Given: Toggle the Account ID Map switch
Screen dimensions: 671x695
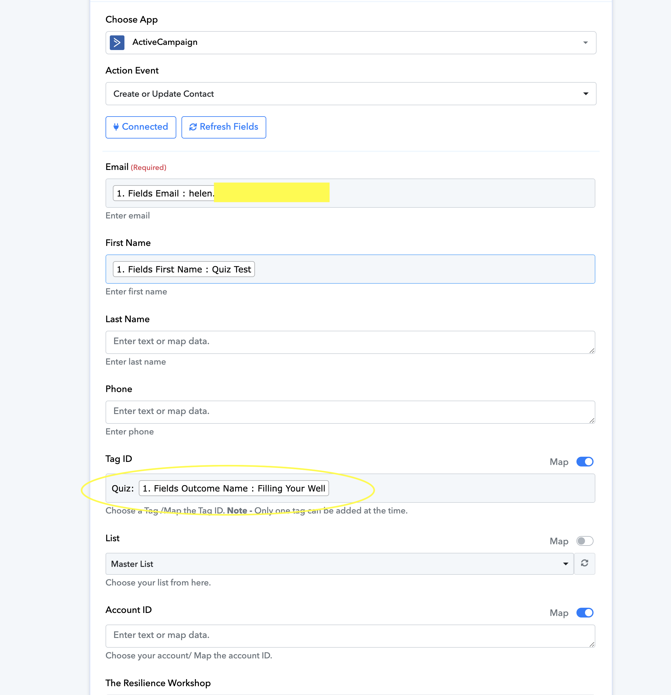Looking at the screenshot, I should pyautogui.click(x=585, y=613).
